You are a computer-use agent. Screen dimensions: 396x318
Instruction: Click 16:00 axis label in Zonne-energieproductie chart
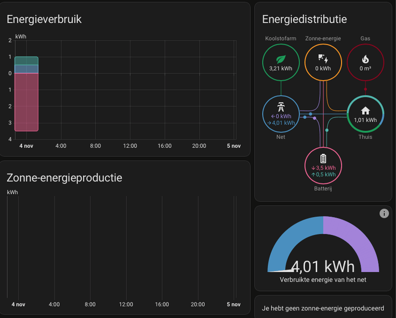click(162, 304)
